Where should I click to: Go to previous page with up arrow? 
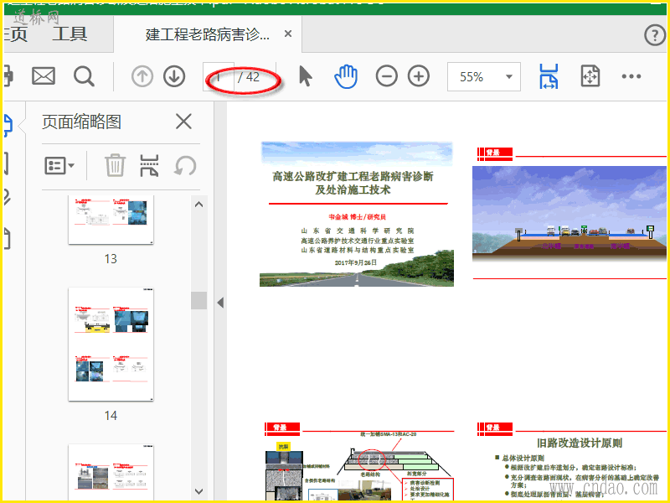pos(142,77)
